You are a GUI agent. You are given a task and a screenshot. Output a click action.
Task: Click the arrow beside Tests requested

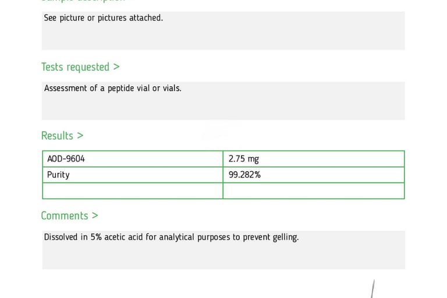tap(116, 68)
